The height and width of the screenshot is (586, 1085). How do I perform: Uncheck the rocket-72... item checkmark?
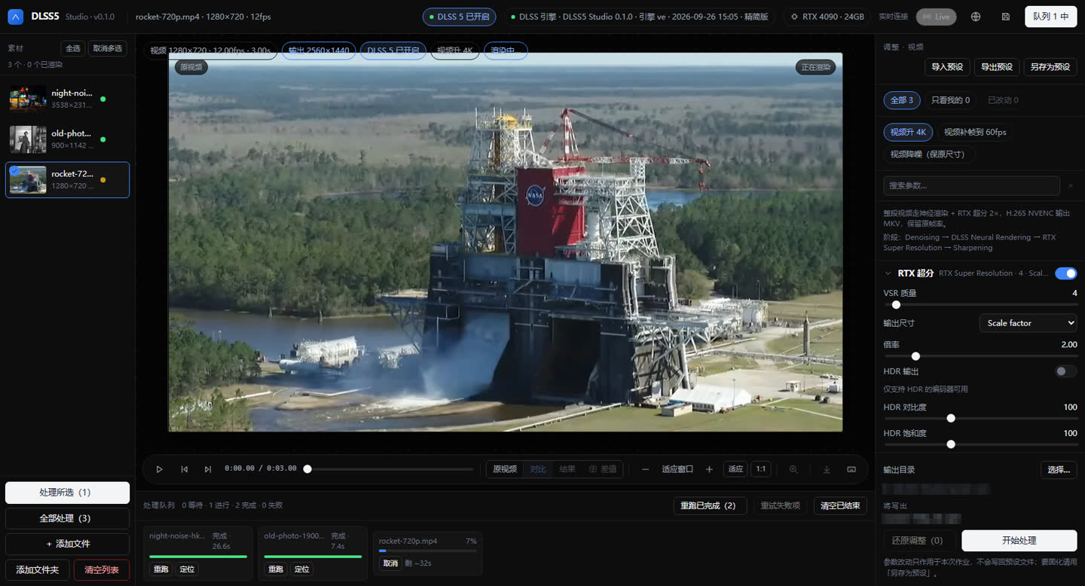tap(14, 170)
